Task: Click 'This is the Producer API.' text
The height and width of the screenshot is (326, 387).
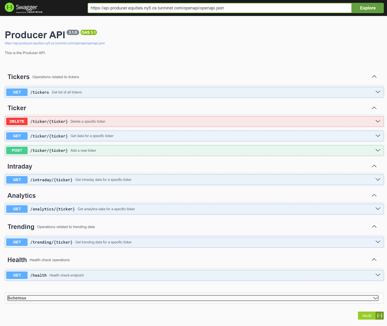Action: pos(25,53)
